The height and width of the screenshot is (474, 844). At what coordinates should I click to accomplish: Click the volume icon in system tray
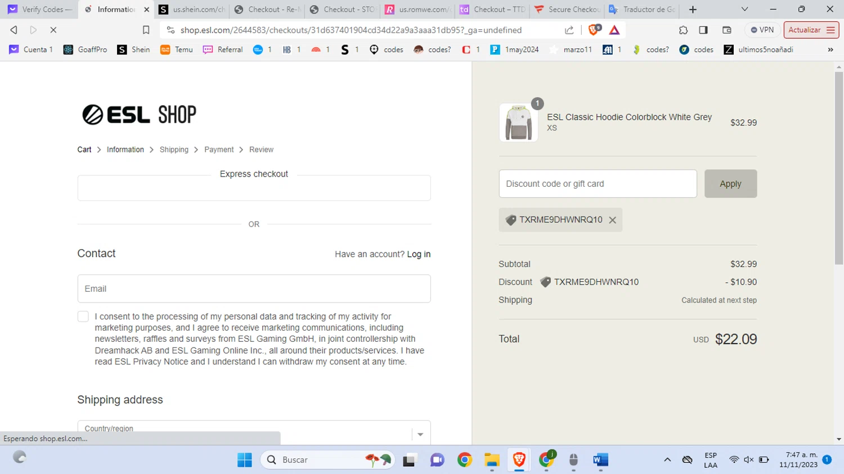748,460
